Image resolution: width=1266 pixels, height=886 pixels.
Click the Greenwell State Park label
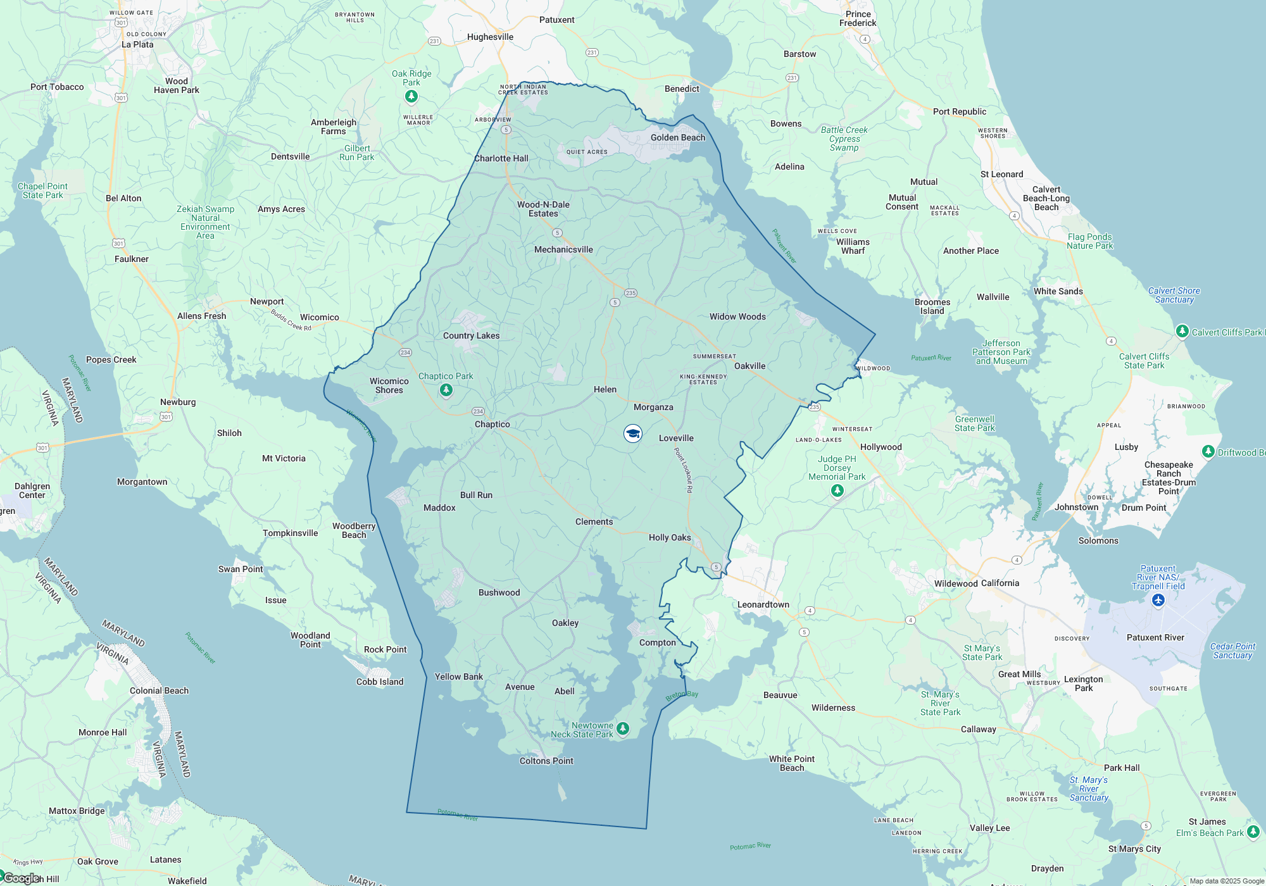(x=974, y=423)
